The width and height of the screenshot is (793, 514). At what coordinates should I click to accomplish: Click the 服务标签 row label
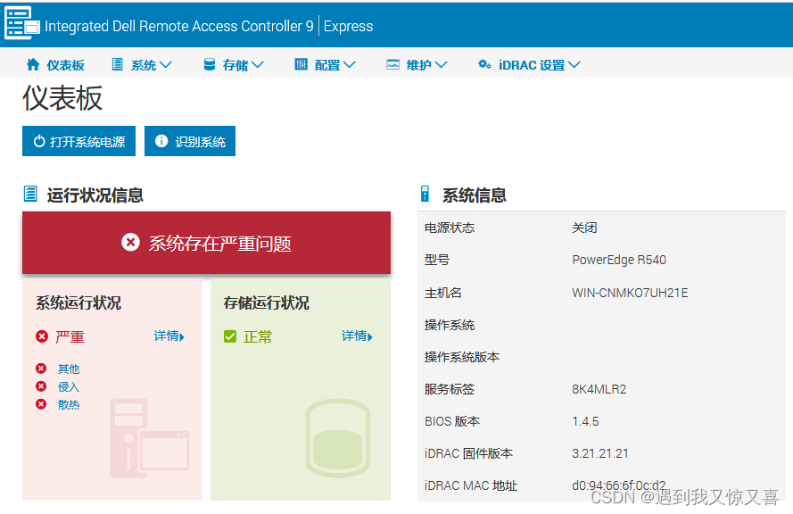[449, 389]
